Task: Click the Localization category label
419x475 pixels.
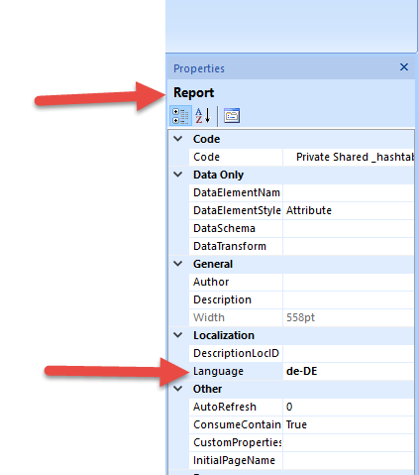Action: 224,335
